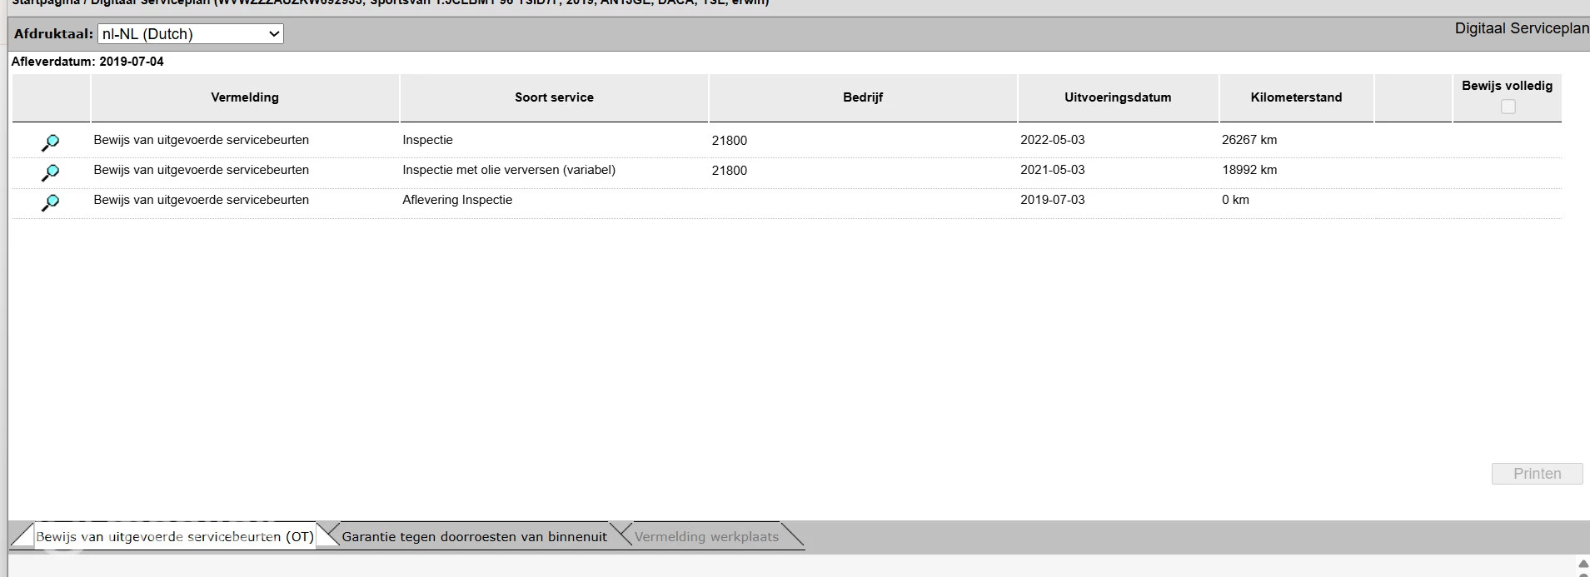Select the Vermelding werkplaats tab
The width and height of the screenshot is (1590, 577).
706,537
